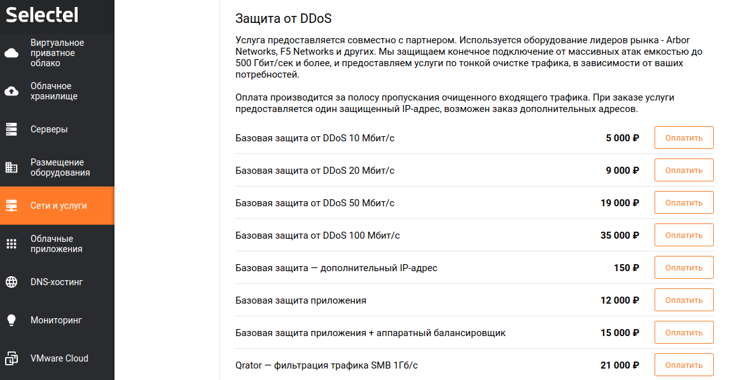
Task: Click the grid icon for cloud applications
Action: (x=11, y=244)
